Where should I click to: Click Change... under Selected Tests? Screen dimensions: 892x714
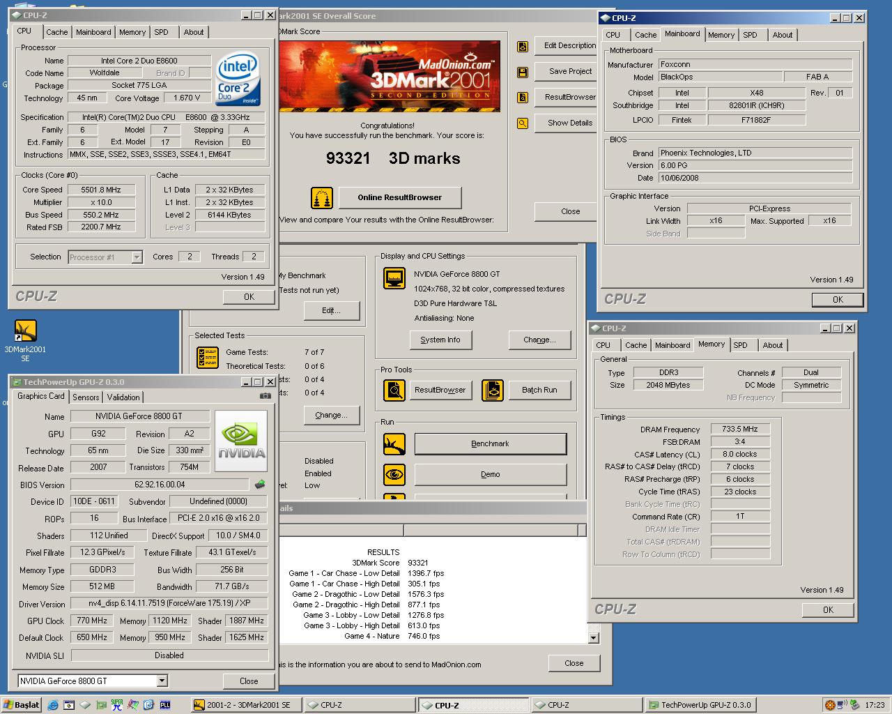click(331, 415)
